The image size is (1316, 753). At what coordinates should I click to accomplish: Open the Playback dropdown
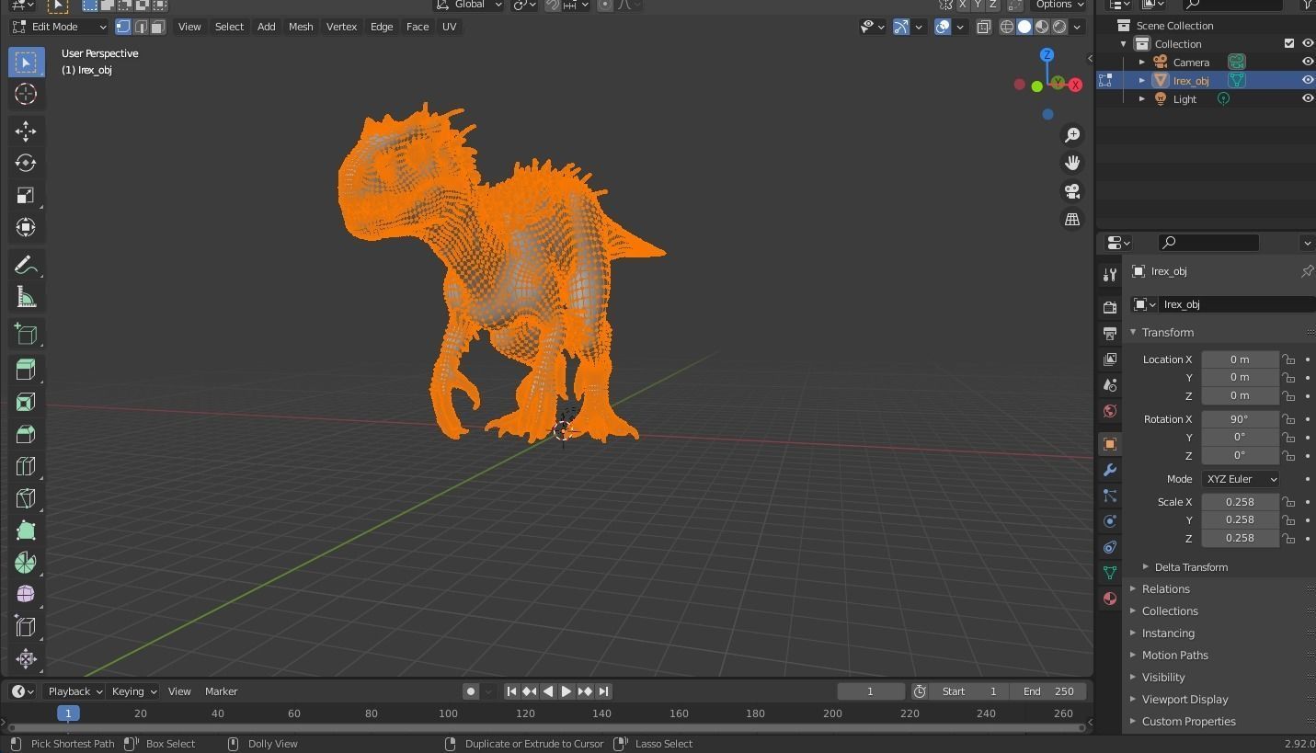pyautogui.click(x=75, y=691)
